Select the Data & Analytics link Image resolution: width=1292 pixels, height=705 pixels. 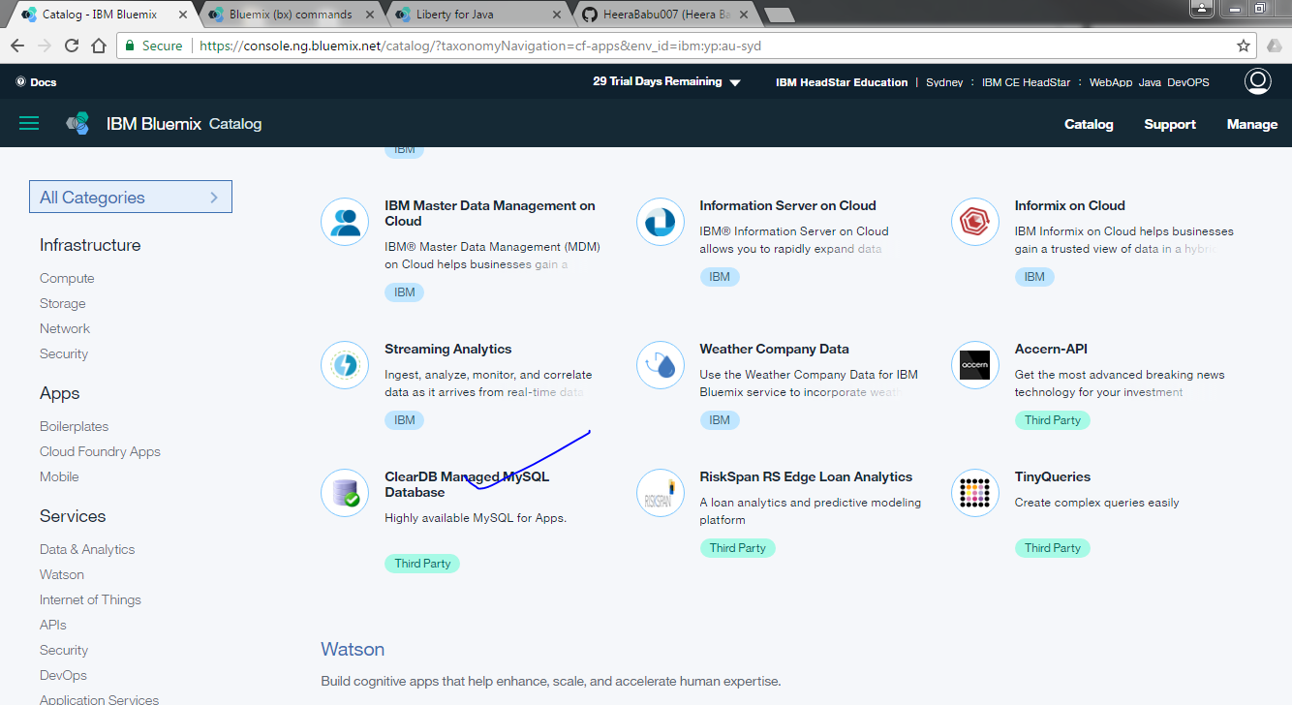coord(87,549)
